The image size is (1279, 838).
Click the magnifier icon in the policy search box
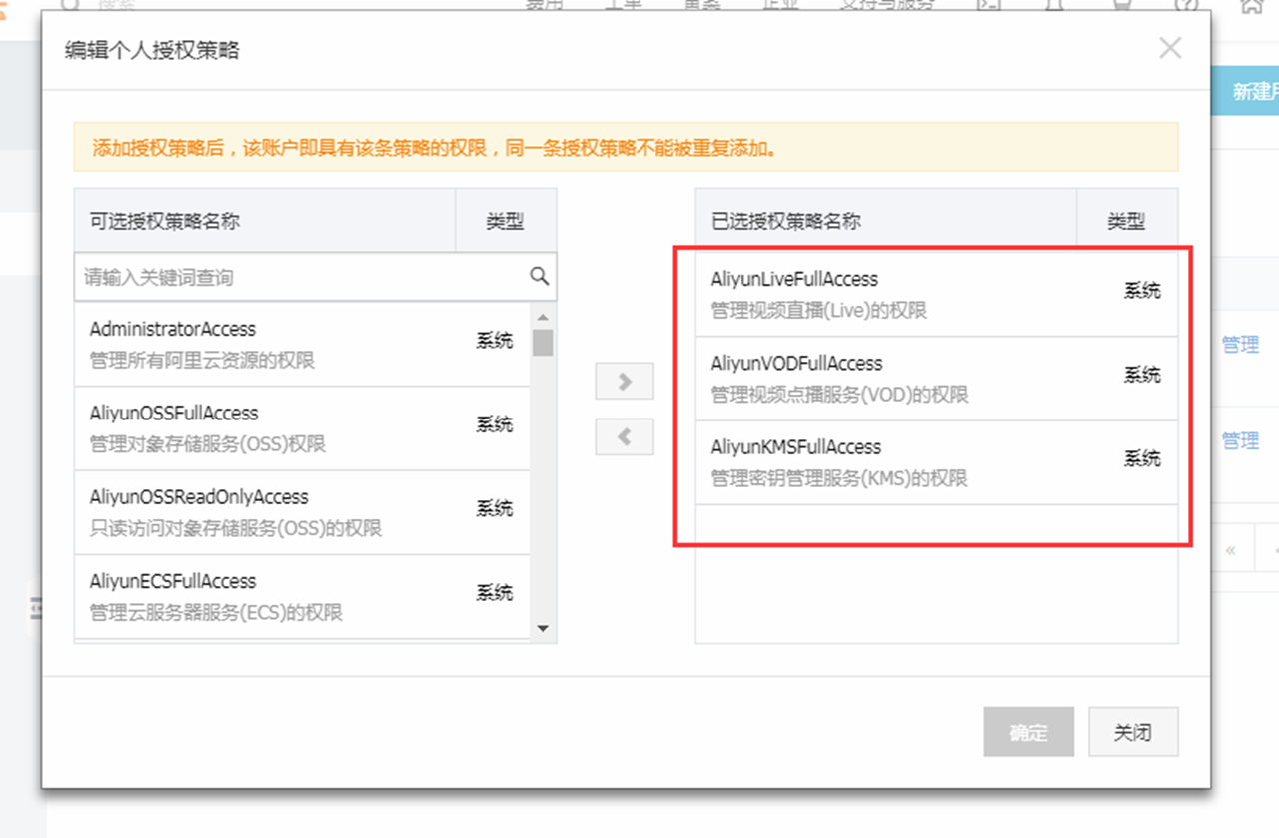pyautogui.click(x=539, y=276)
